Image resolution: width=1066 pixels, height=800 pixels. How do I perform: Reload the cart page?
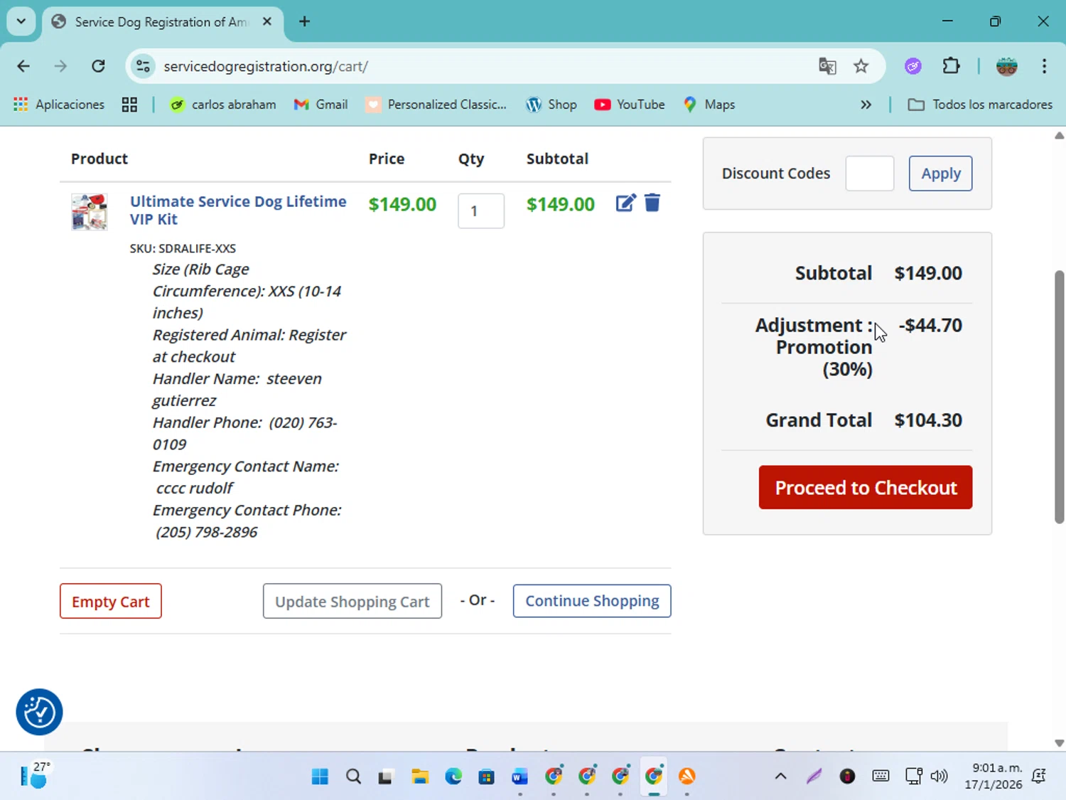(x=98, y=66)
